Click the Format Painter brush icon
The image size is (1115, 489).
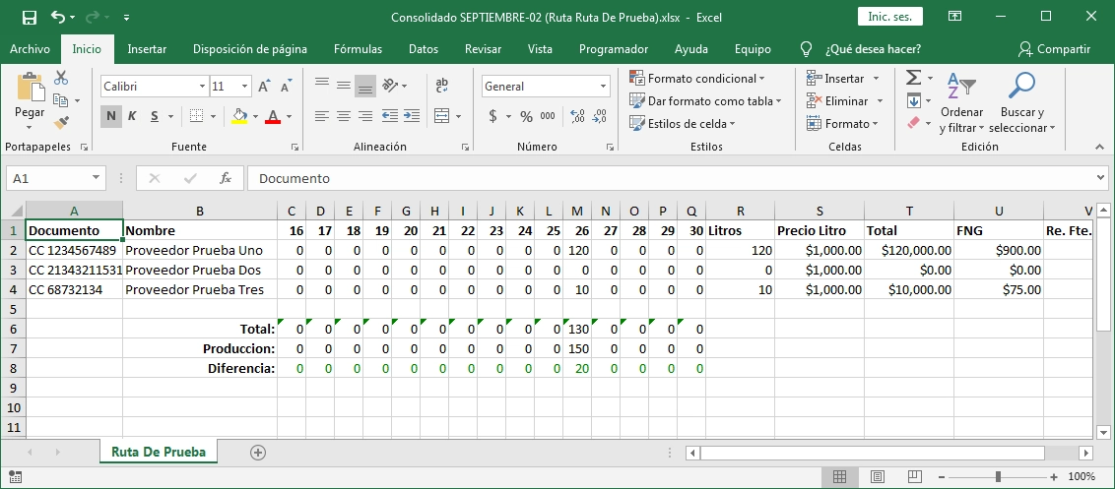tap(61, 123)
